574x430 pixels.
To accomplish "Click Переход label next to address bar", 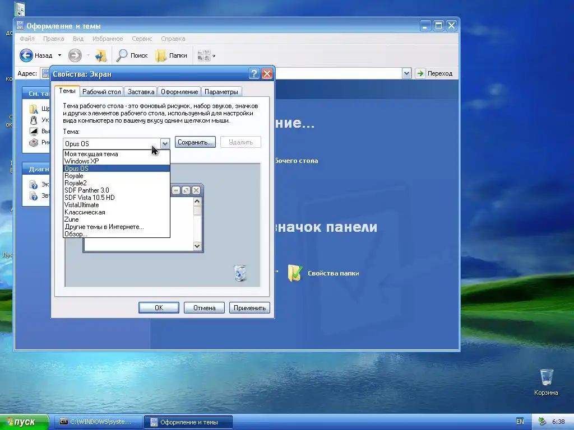I will click(x=440, y=73).
